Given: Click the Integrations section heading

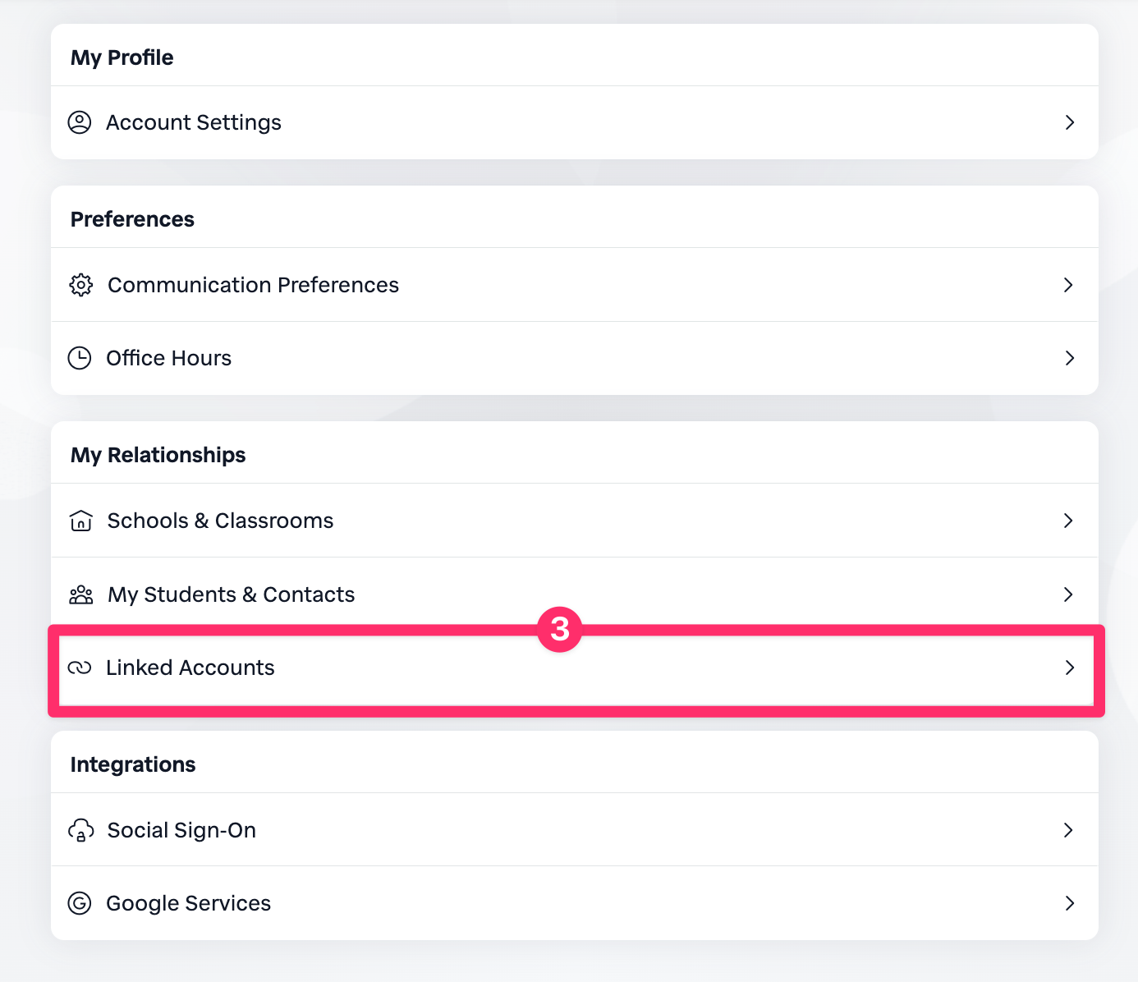Looking at the screenshot, I should point(133,764).
